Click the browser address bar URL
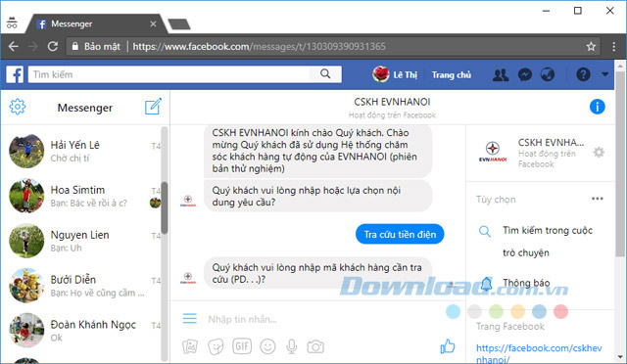The width and height of the screenshot is (627, 364). (x=259, y=46)
